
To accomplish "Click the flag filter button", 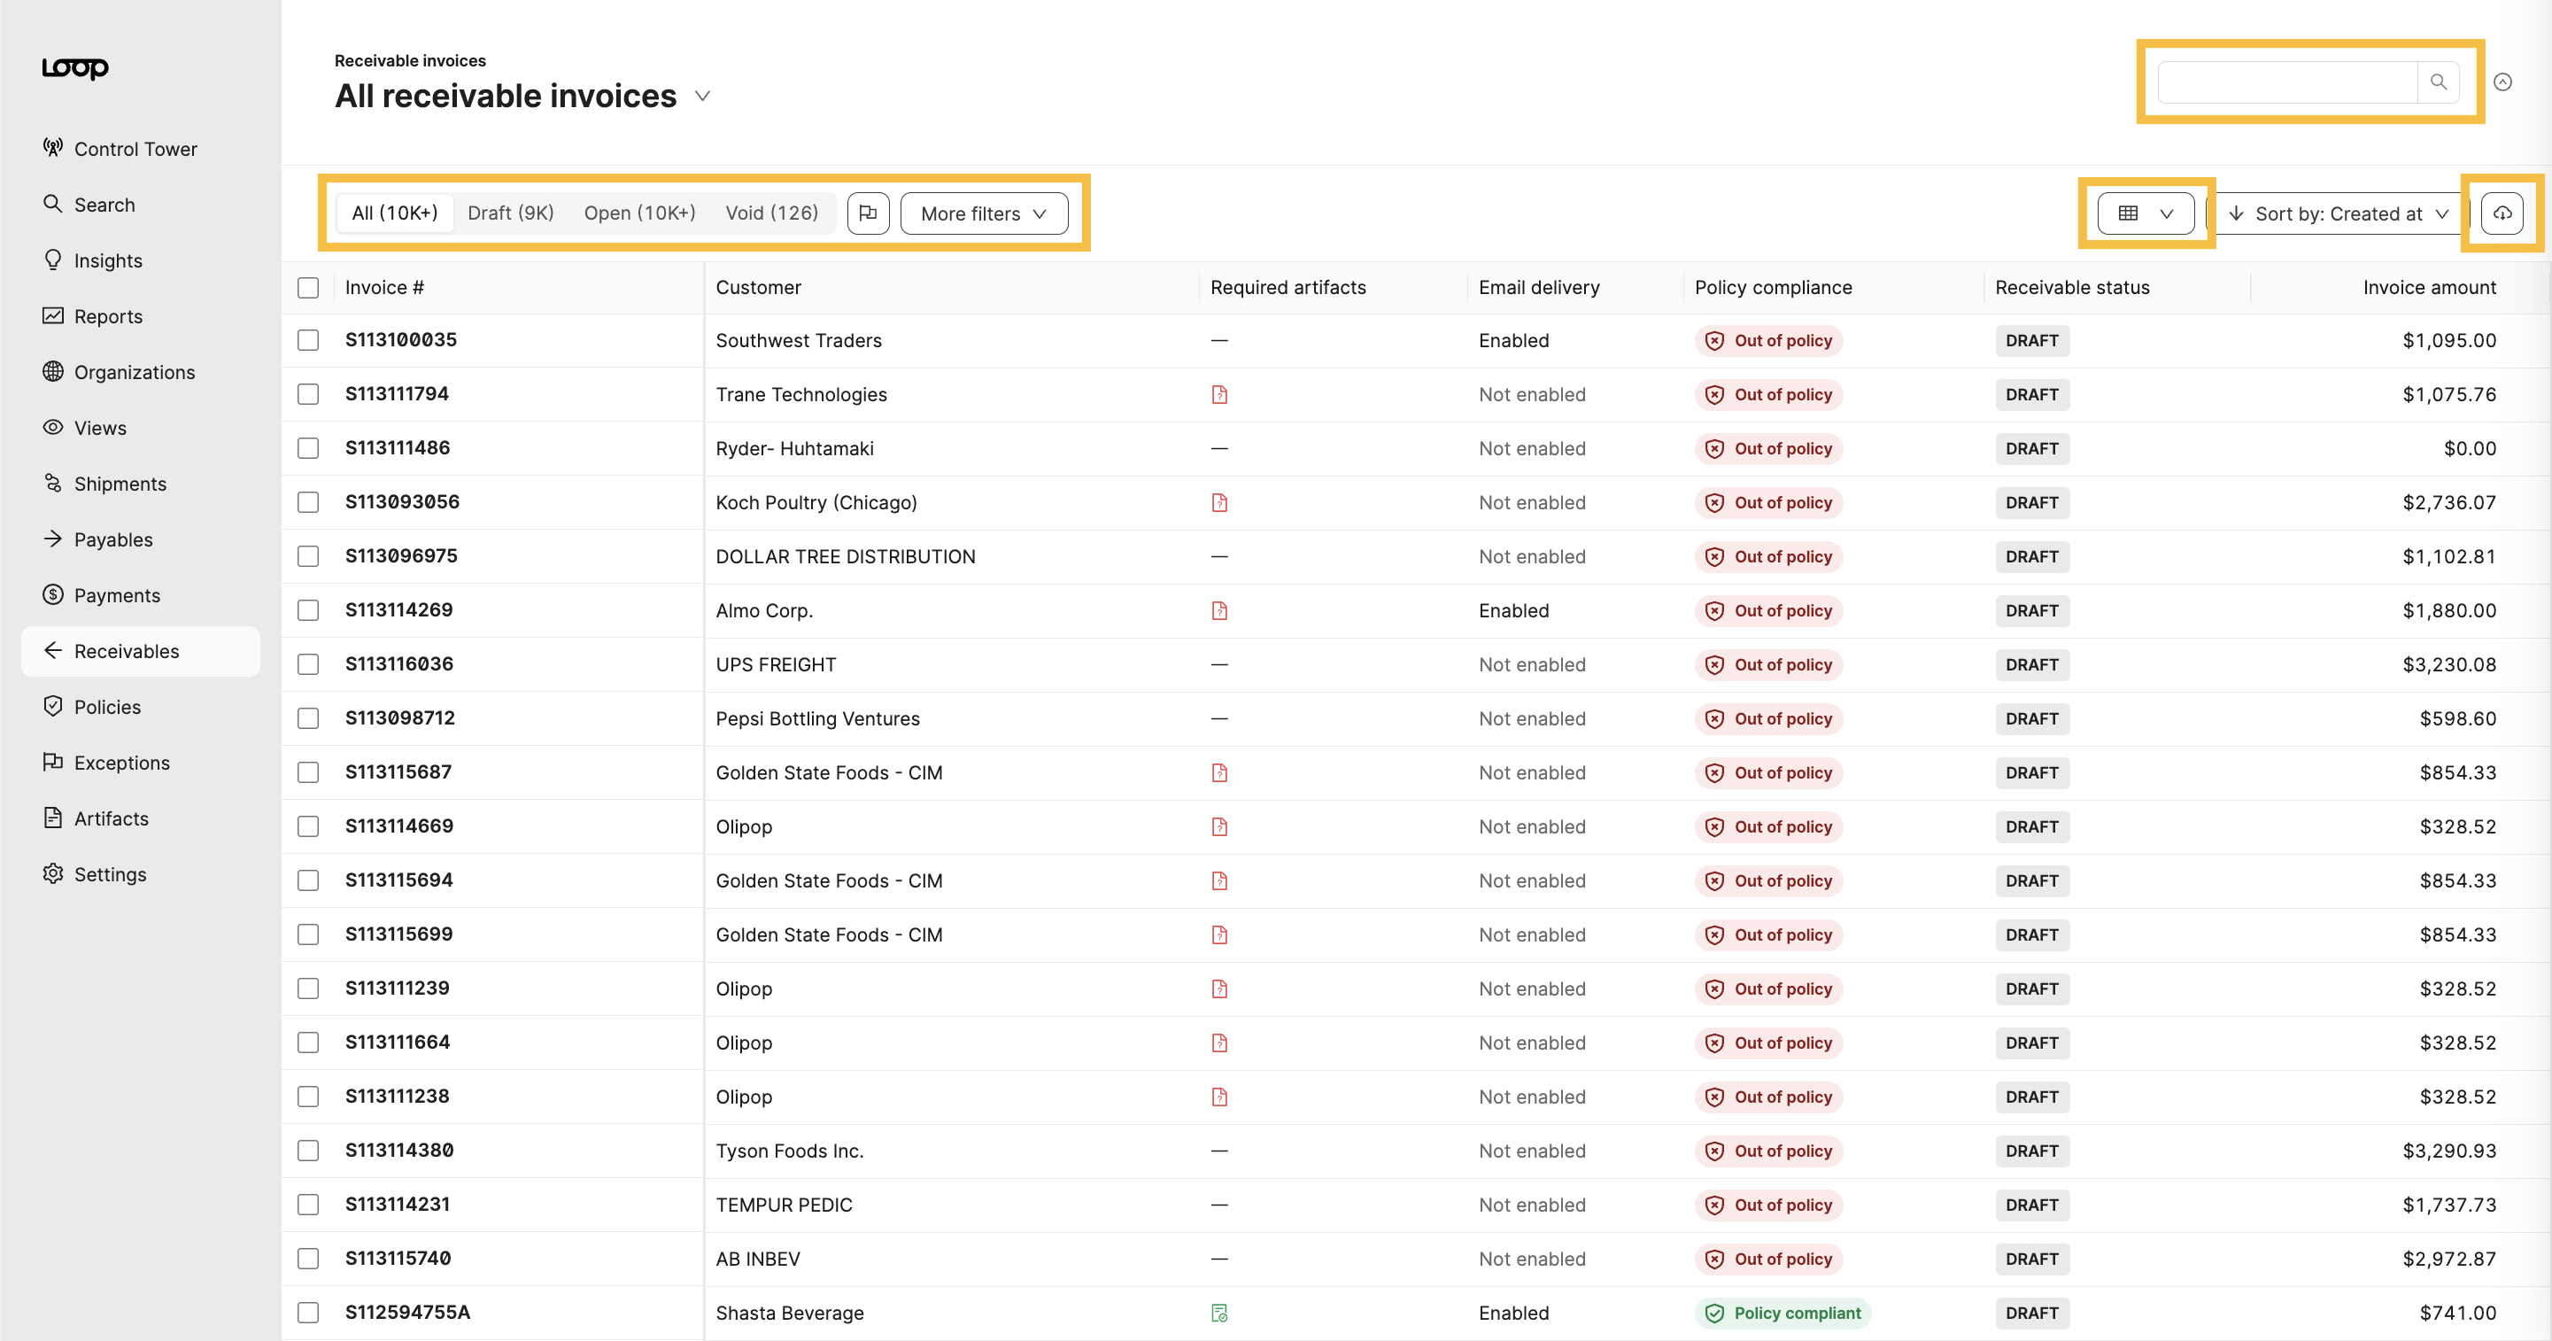I will point(868,213).
